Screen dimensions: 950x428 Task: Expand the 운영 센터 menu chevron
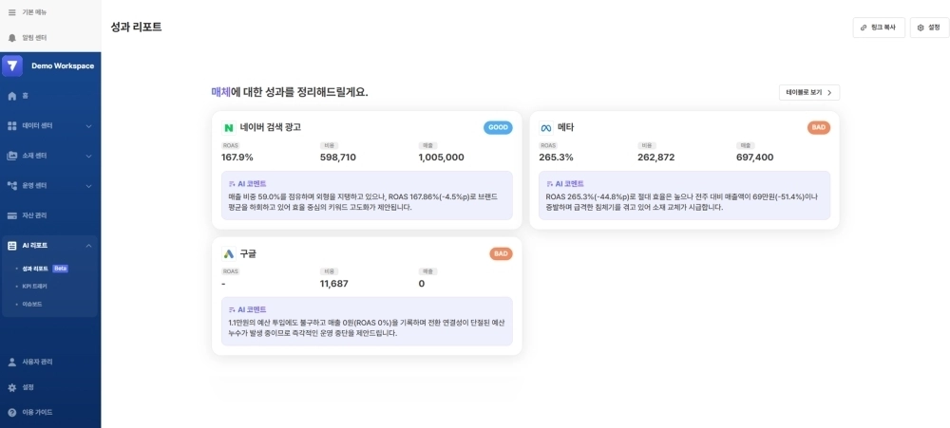pyautogui.click(x=88, y=186)
